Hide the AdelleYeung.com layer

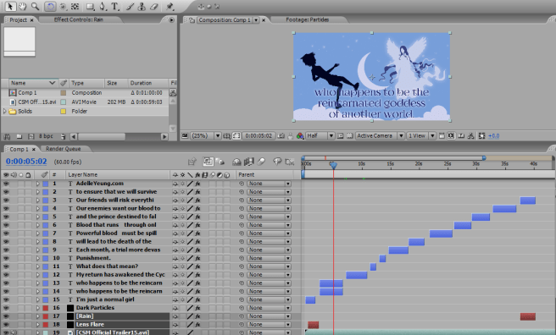6,184
